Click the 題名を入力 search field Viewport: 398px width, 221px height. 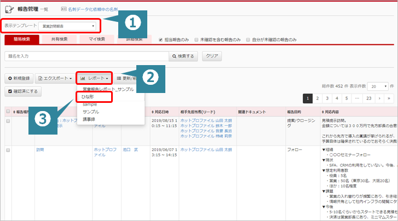87,56
